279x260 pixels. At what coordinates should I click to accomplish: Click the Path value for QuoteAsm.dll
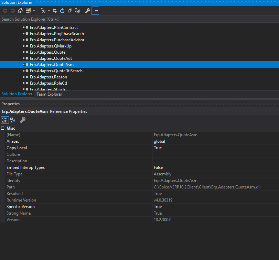tap(207, 187)
